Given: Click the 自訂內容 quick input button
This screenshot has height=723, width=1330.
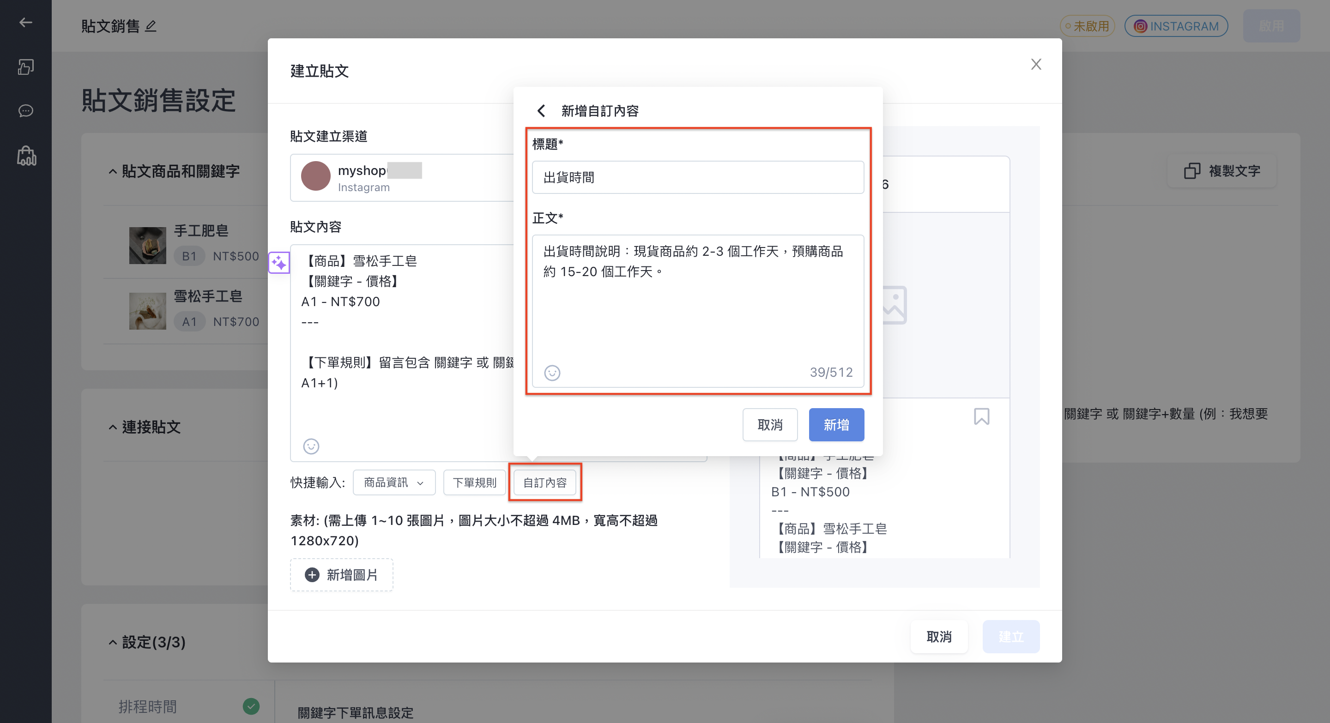Looking at the screenshot, I should pos(545,482).
